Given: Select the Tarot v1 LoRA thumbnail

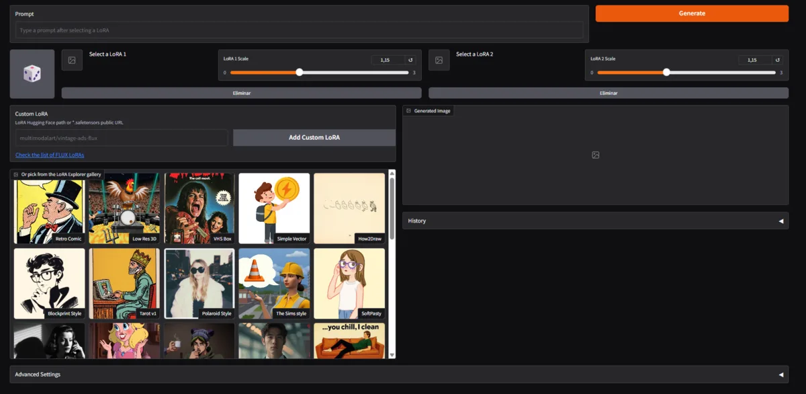Looking at the screenshot, I should (125, 283).
